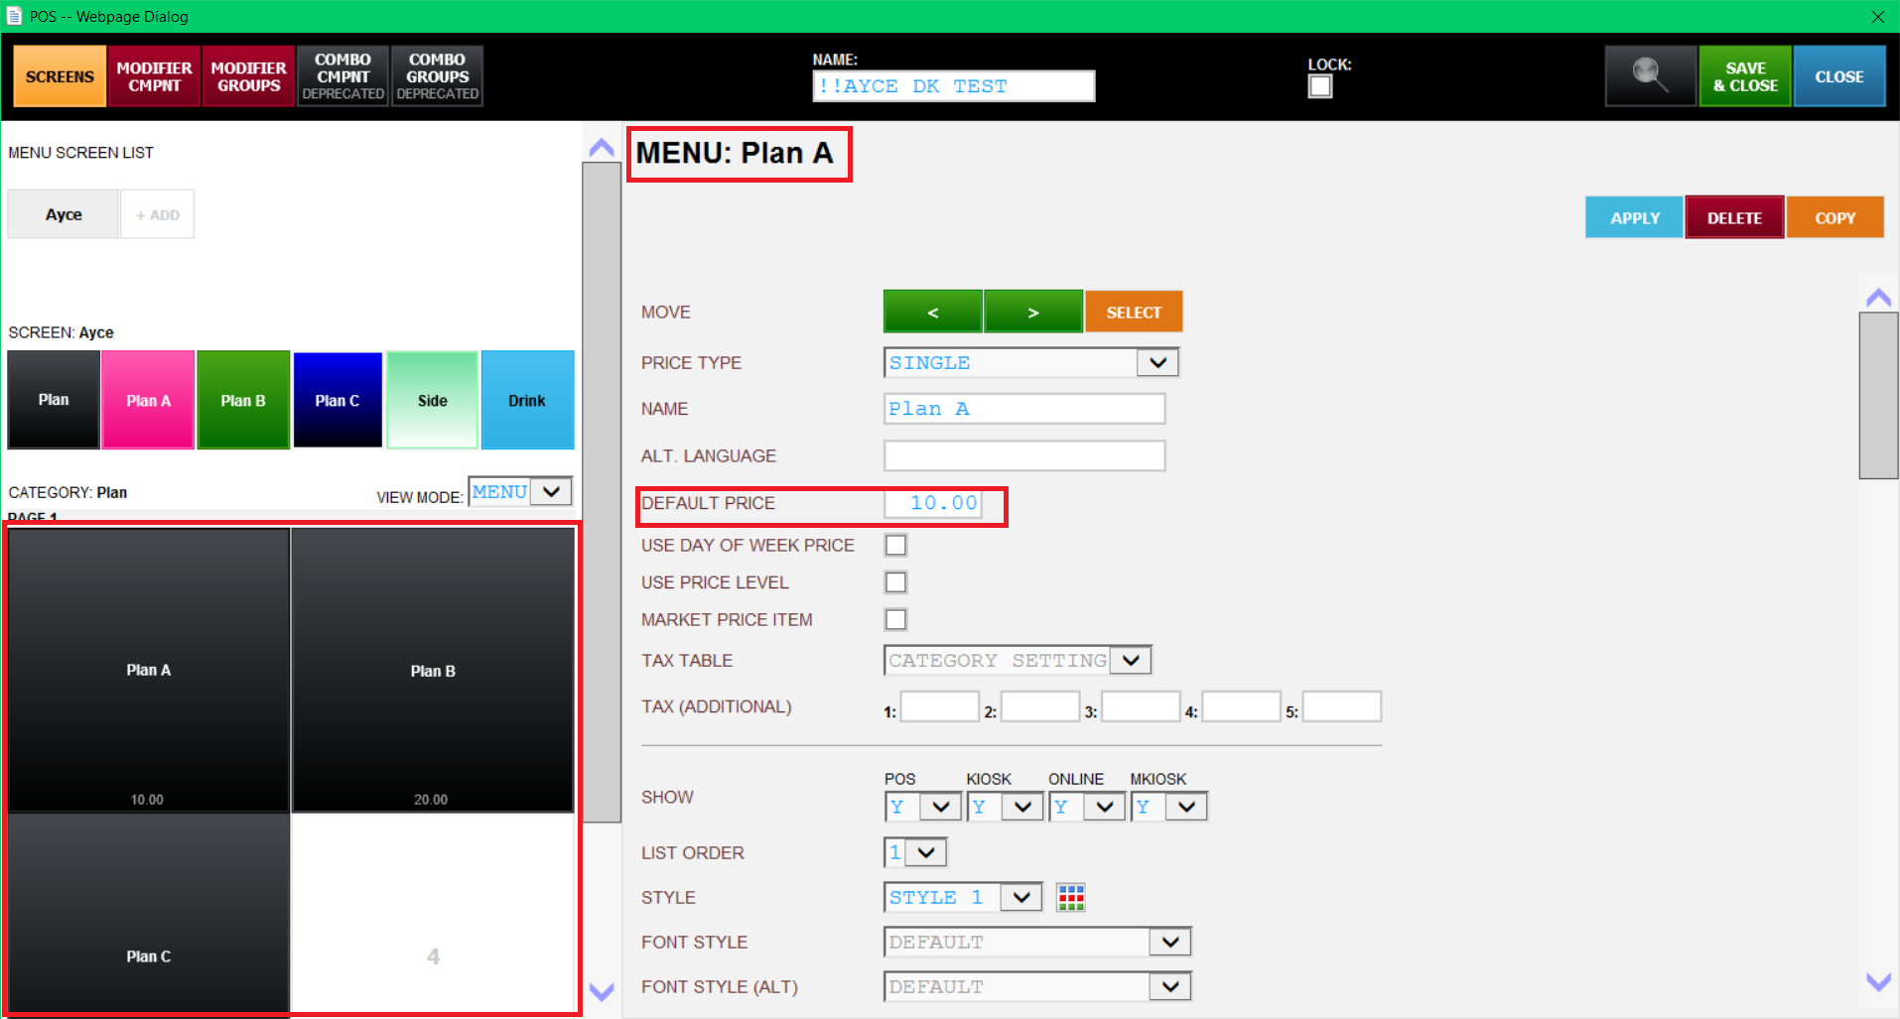Viewport: 1900px width, 1019px height.
Task: Move item right with the > button
Action: click(1033, 312)
